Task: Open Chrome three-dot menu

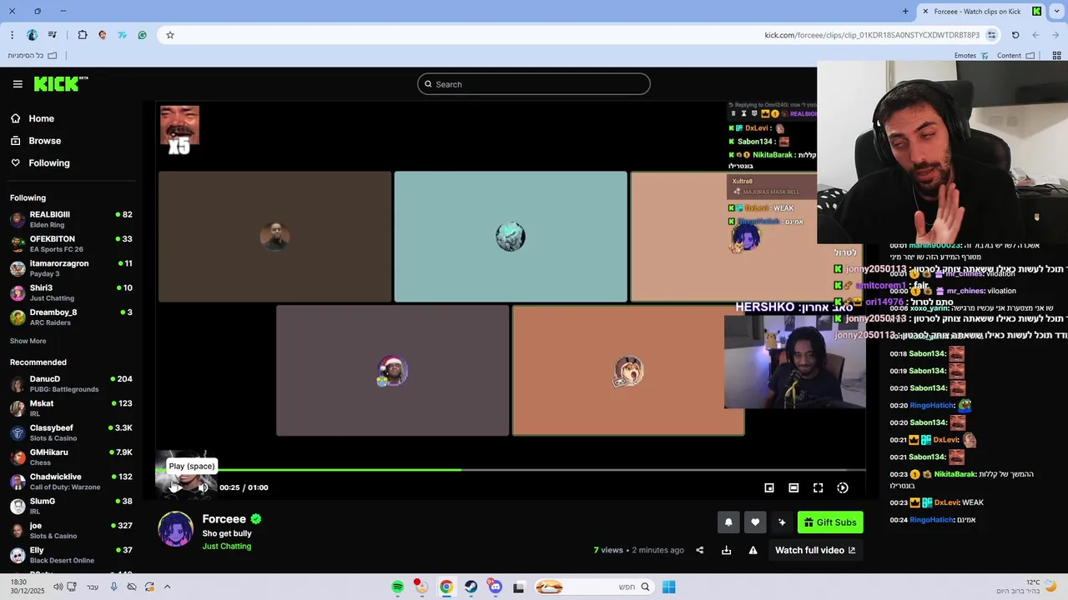Action: point(12,35)
